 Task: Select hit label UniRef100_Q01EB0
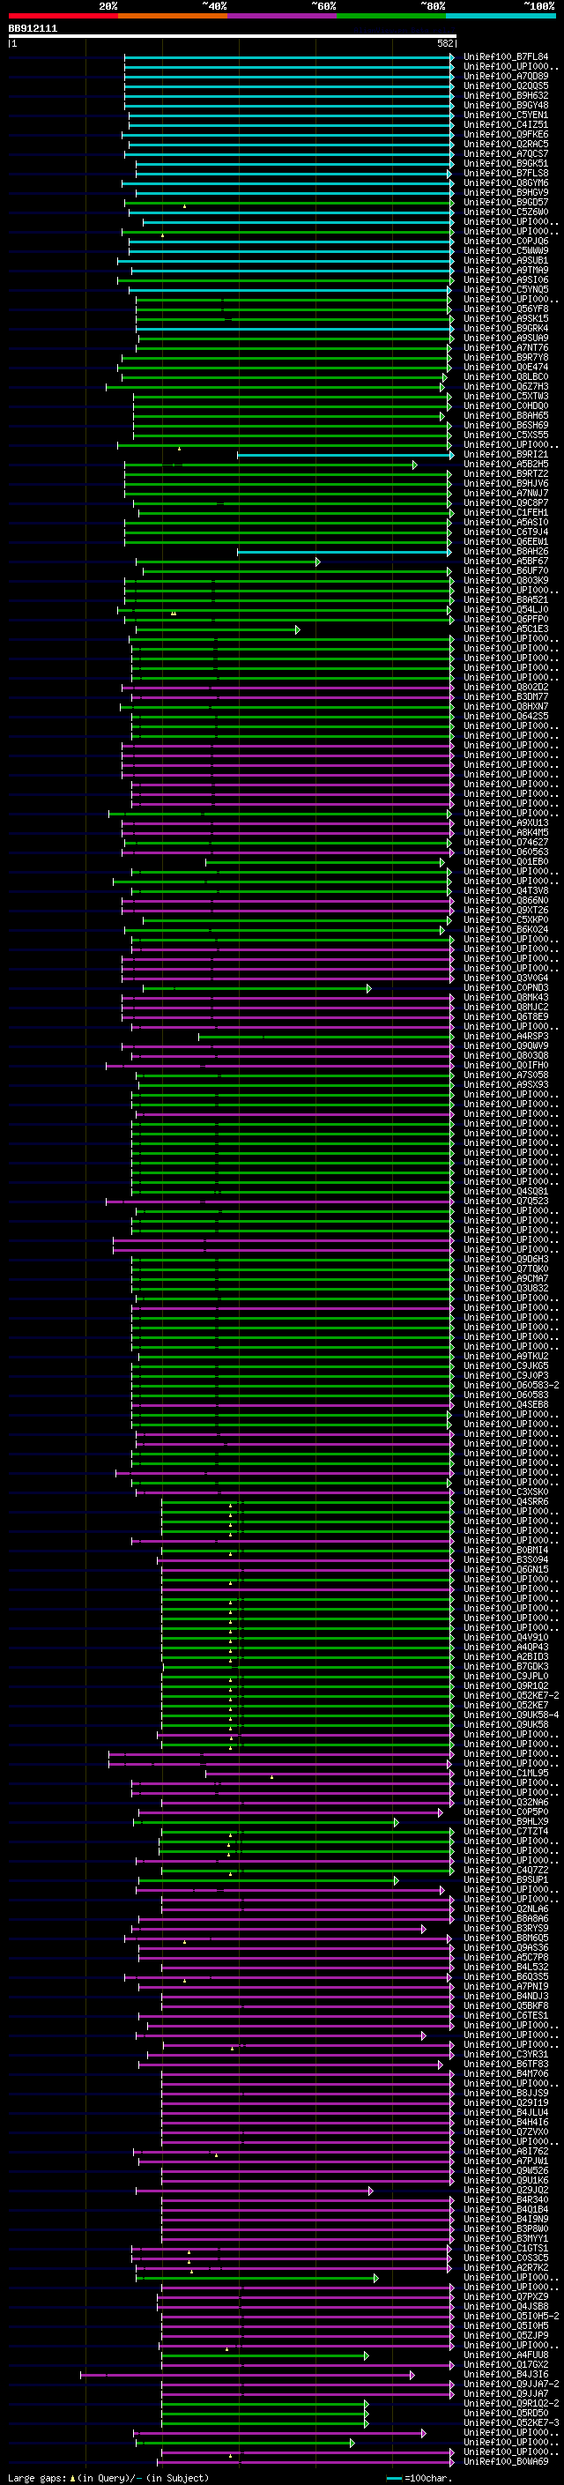tap(505, 861)
